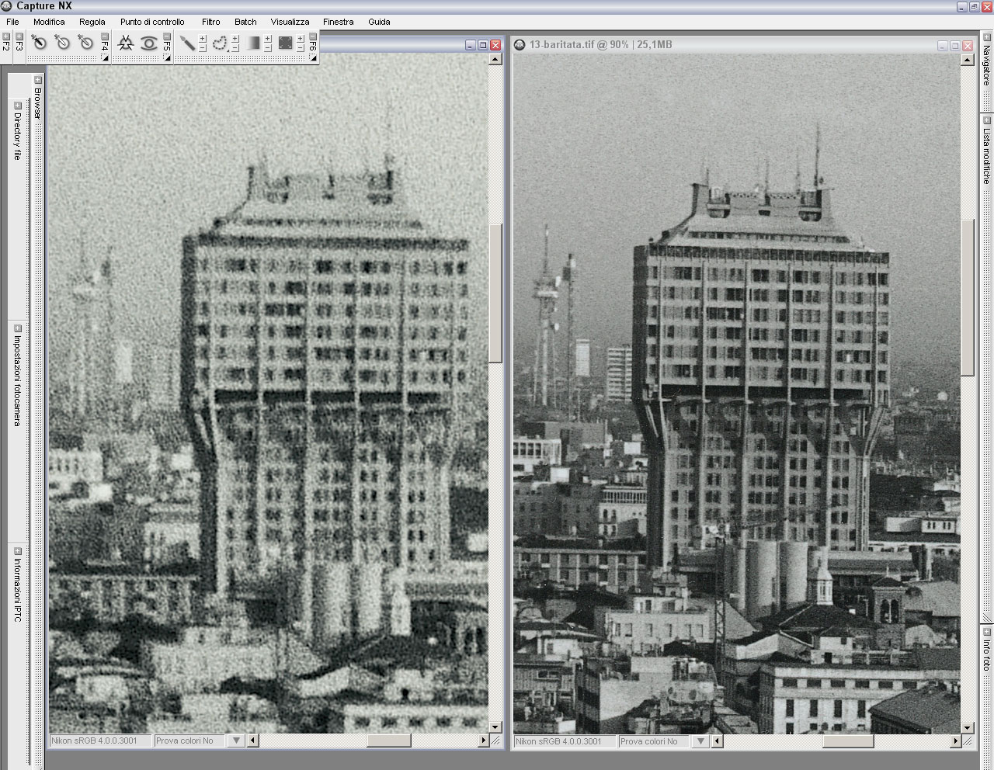Screen dimensions: 994x770
Task: Click the fill/remove selection tool
Action: pyautogui.click(x=286, y=43)
